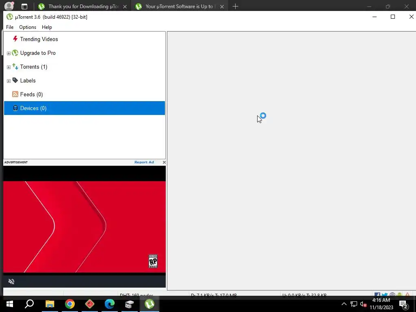Open the File menu

point(10,27)
